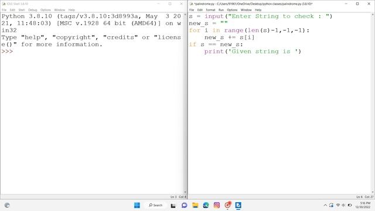Click the volume tray icon
Screen dimensions: 375x211
(x=343, y=205)
